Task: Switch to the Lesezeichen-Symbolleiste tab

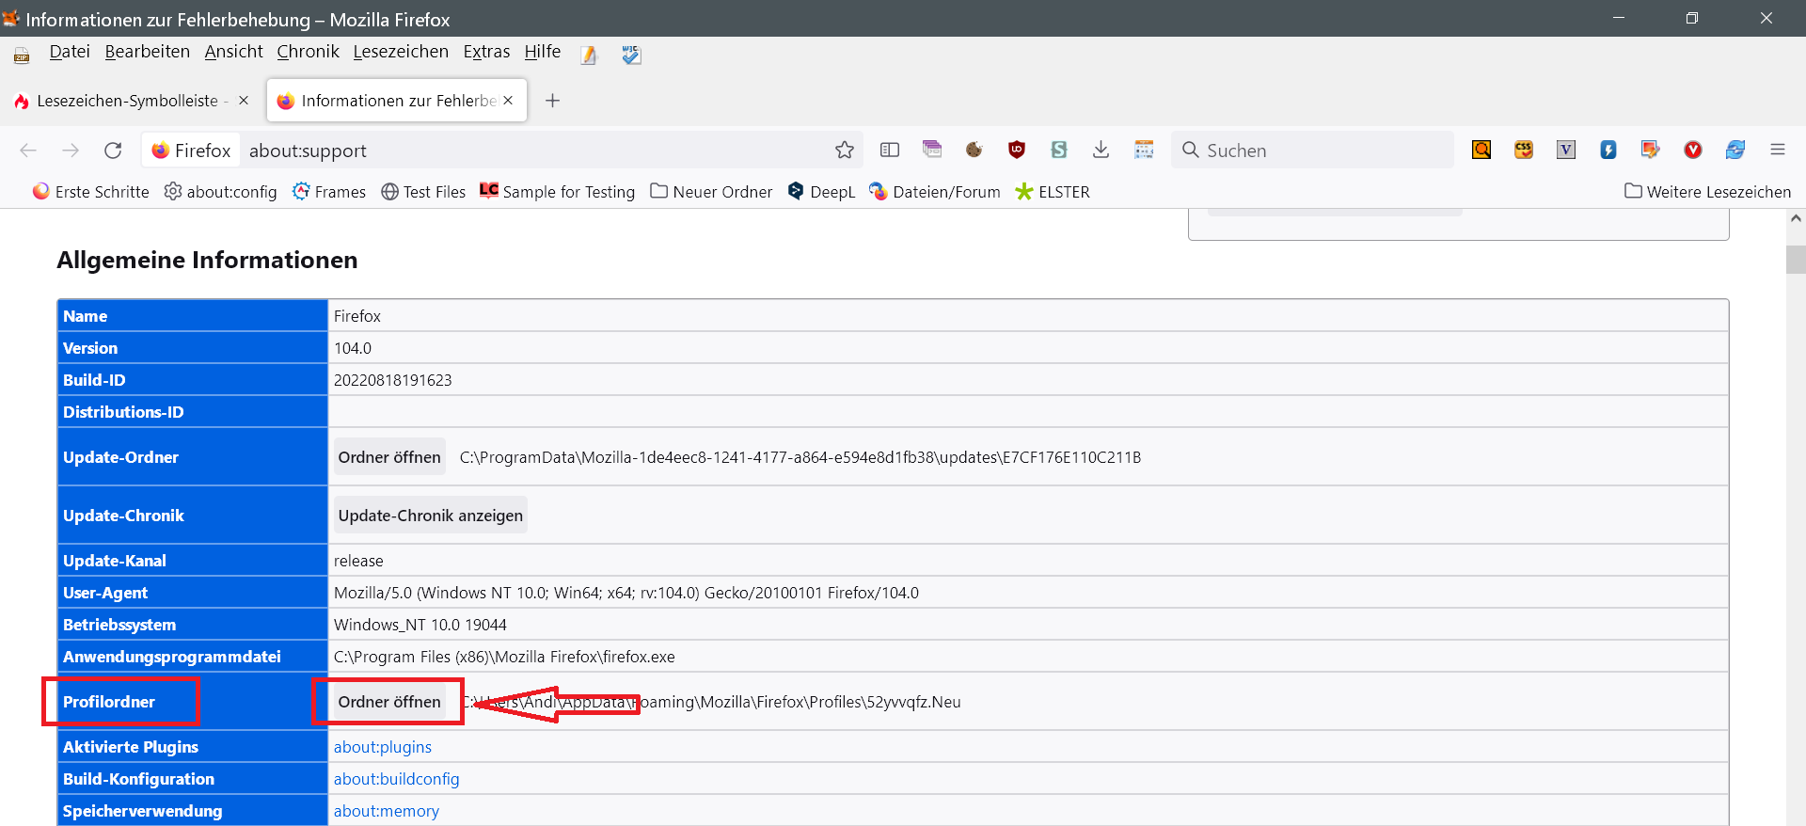Action: tap(127, 101)
